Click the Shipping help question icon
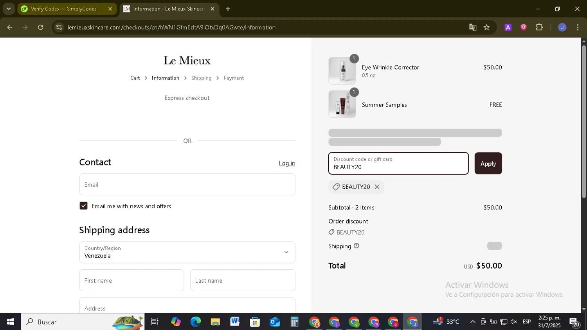 (356, 246)
